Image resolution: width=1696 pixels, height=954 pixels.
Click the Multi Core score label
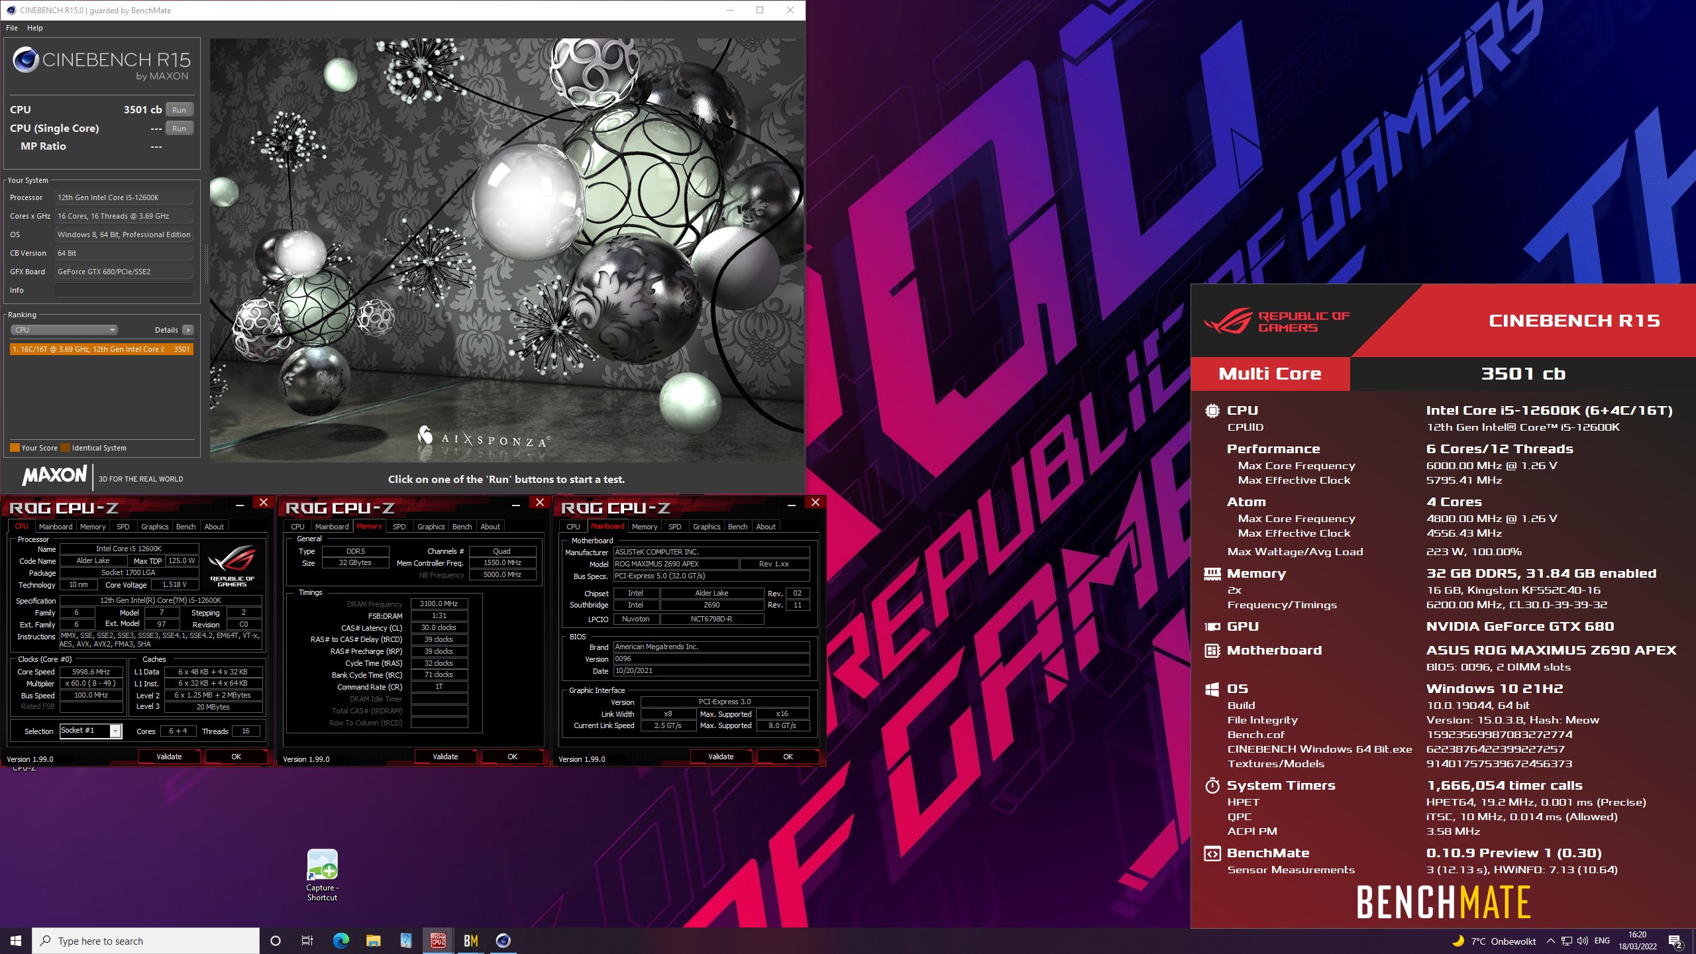(x=1270, y=374)
